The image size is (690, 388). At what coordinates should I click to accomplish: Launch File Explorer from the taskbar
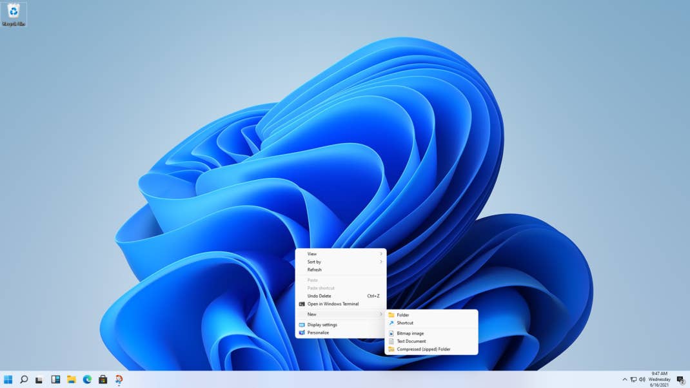point(72,379)
